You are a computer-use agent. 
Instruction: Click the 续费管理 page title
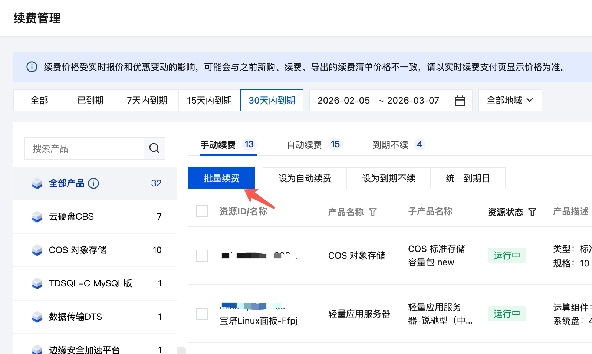click(37, 18)
